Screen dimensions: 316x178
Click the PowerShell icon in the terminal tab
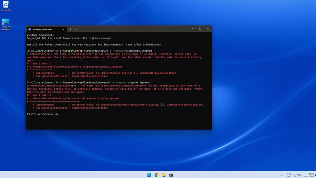tap(30, 29)
